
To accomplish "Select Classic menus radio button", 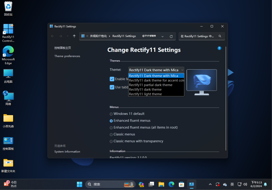I will coord(111,135).
